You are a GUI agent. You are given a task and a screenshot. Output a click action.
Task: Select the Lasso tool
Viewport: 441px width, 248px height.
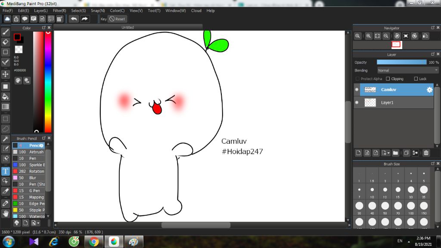pyautogui.click(x=5, y=129)
